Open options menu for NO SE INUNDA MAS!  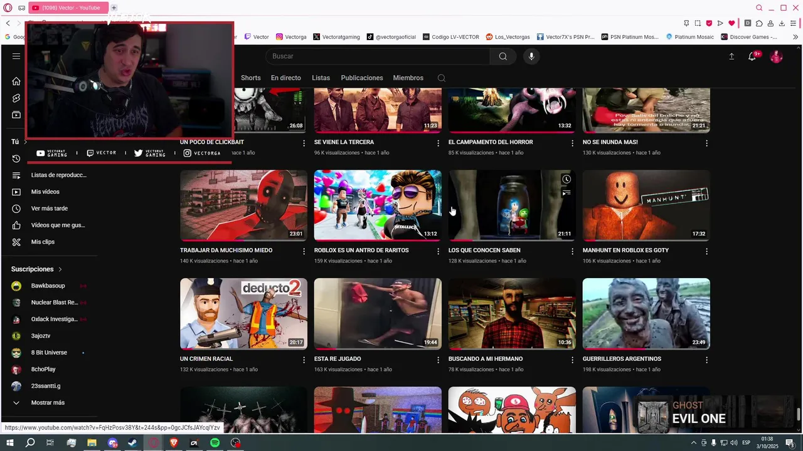706,143
